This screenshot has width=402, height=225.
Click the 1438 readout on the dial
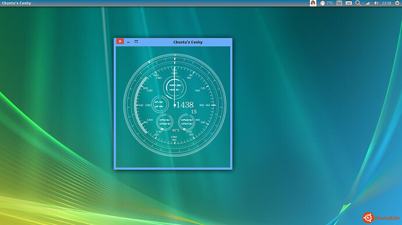coord(185,105)
